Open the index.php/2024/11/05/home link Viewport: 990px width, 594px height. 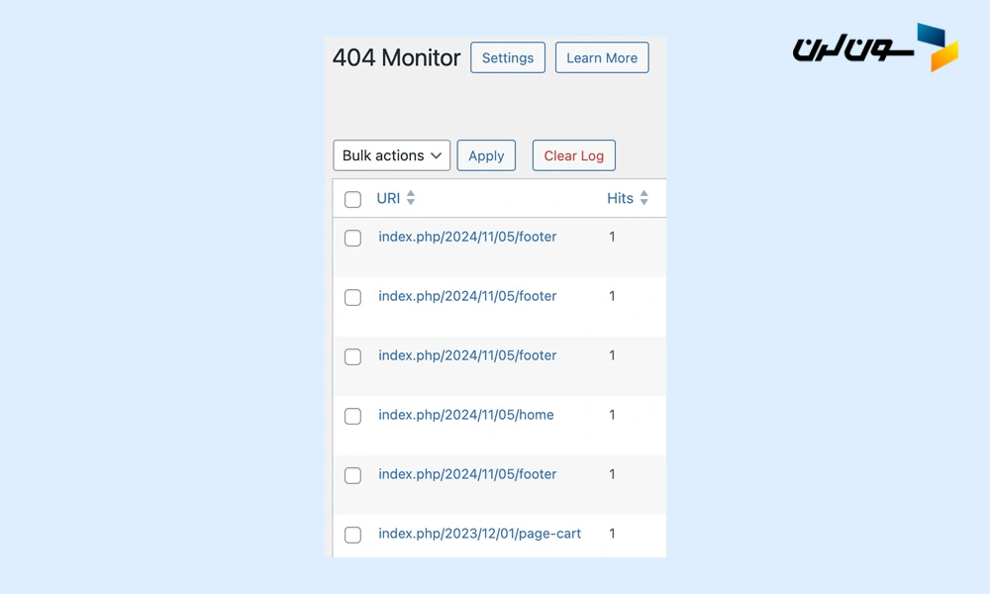click(x=466, y=415)
